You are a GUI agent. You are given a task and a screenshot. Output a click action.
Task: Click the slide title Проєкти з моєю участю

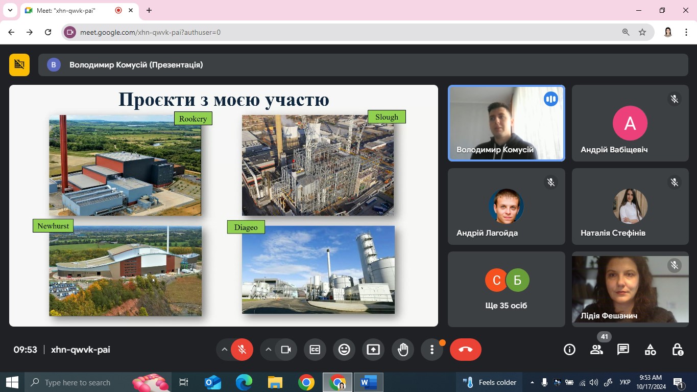(x=224, y=99)
